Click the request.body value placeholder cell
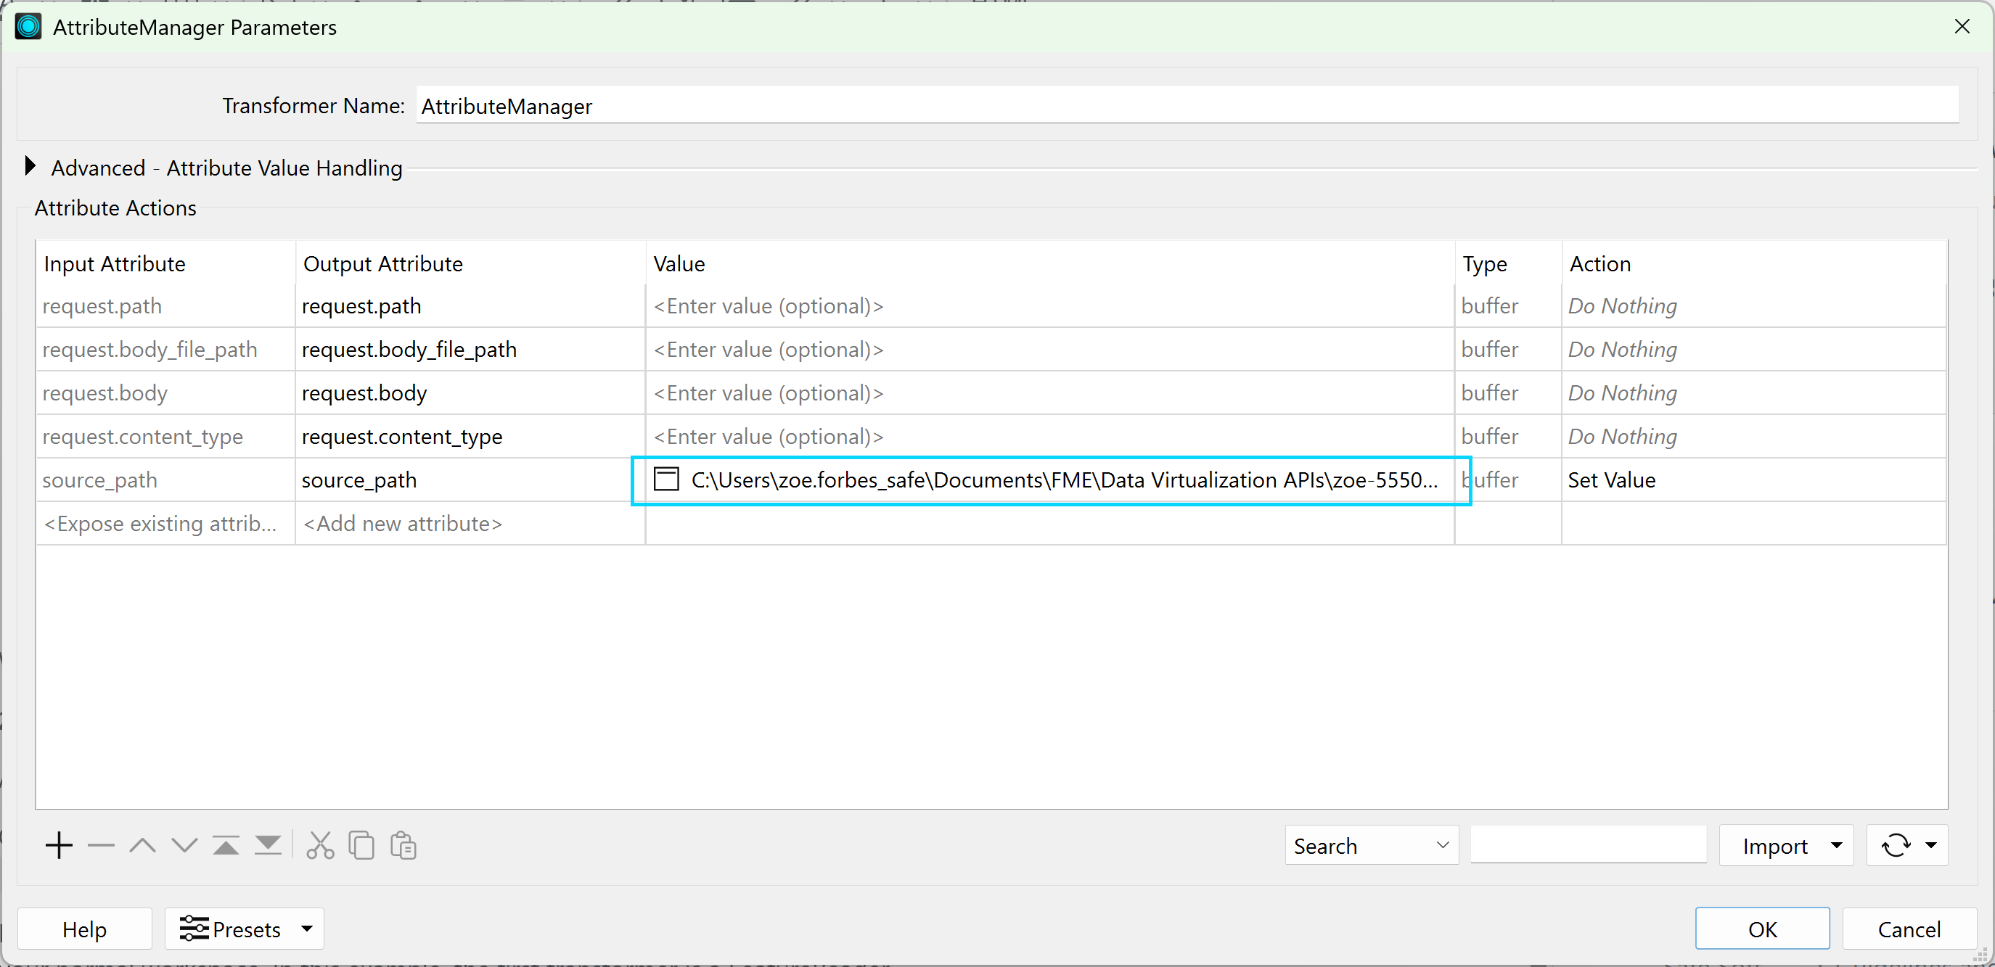The width and height of the screenshot is (1995, 967). (1049, 392)
